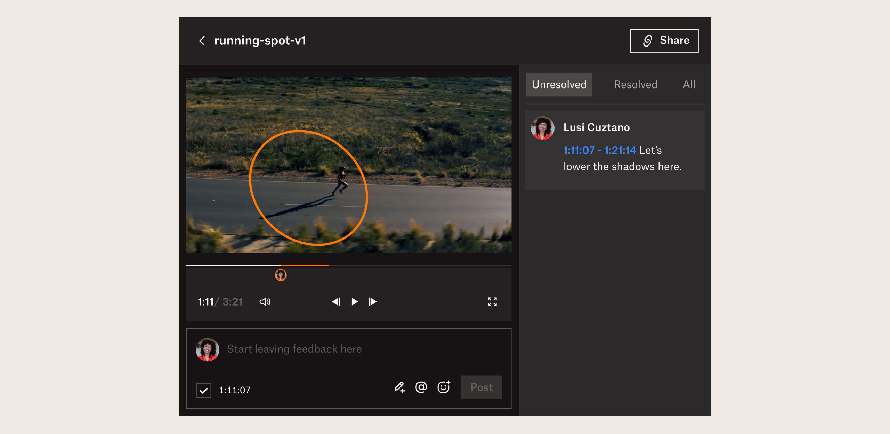
Task: Select the Unresolved comments tab
Action: pyautogui.click(x=558, y=84)
